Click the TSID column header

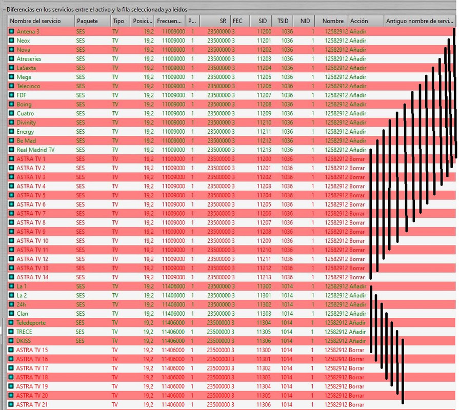(283, 21)
